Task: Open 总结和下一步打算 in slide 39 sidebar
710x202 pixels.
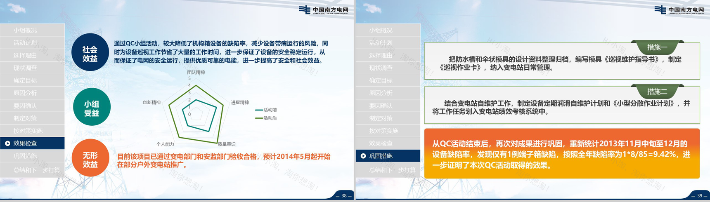Action: point(388,170)
